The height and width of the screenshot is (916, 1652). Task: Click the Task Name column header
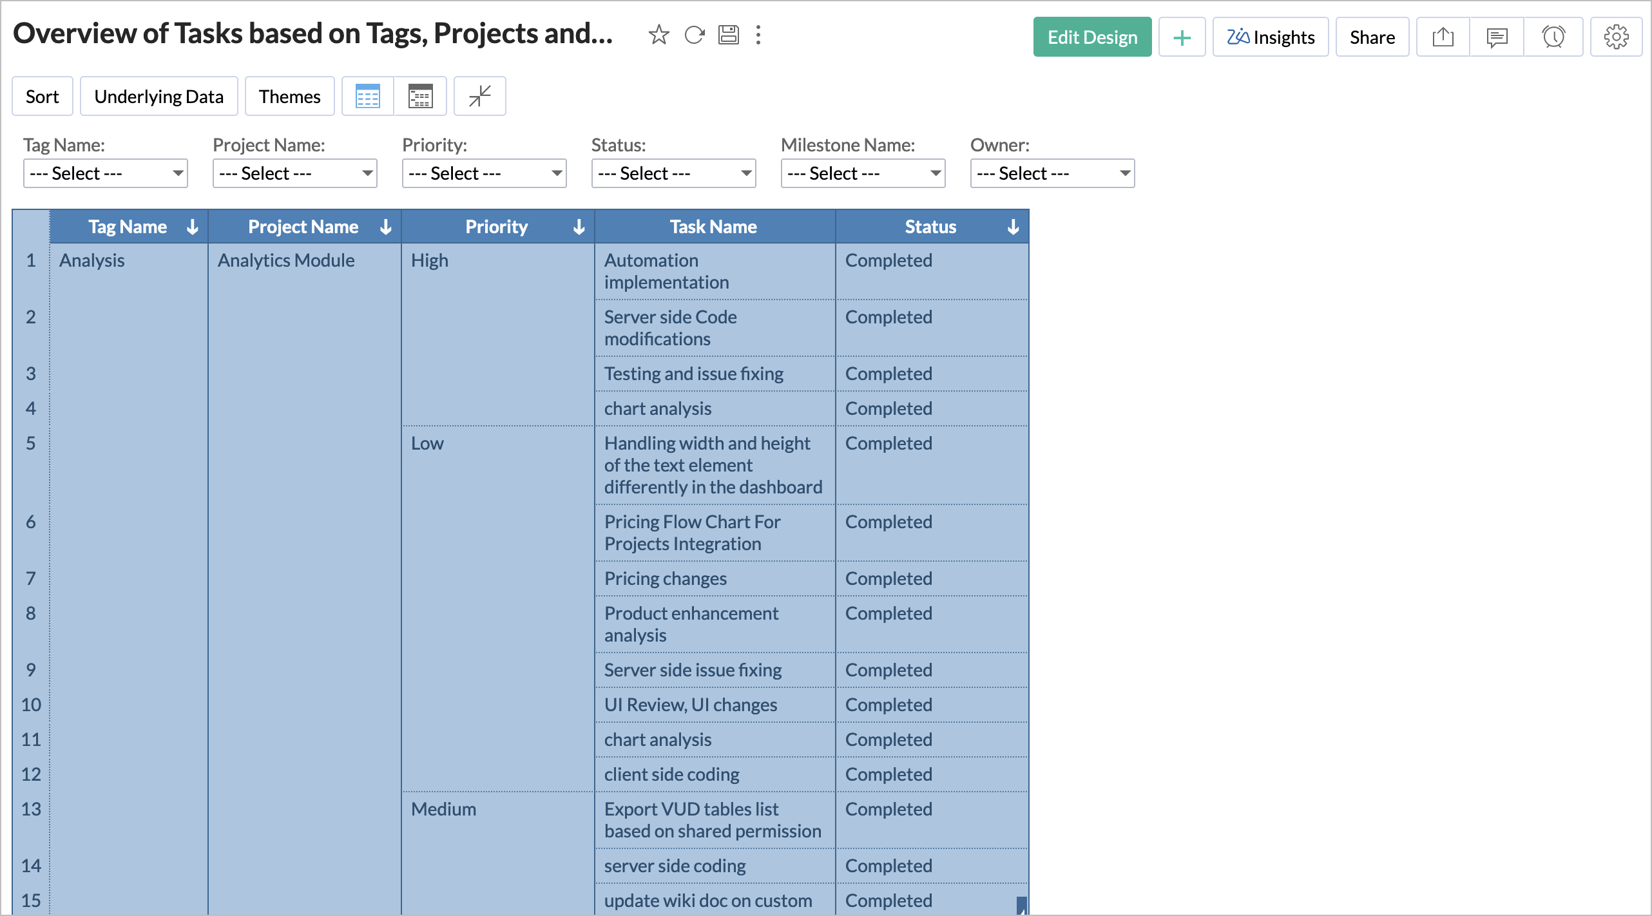click(x=713, y=227)
